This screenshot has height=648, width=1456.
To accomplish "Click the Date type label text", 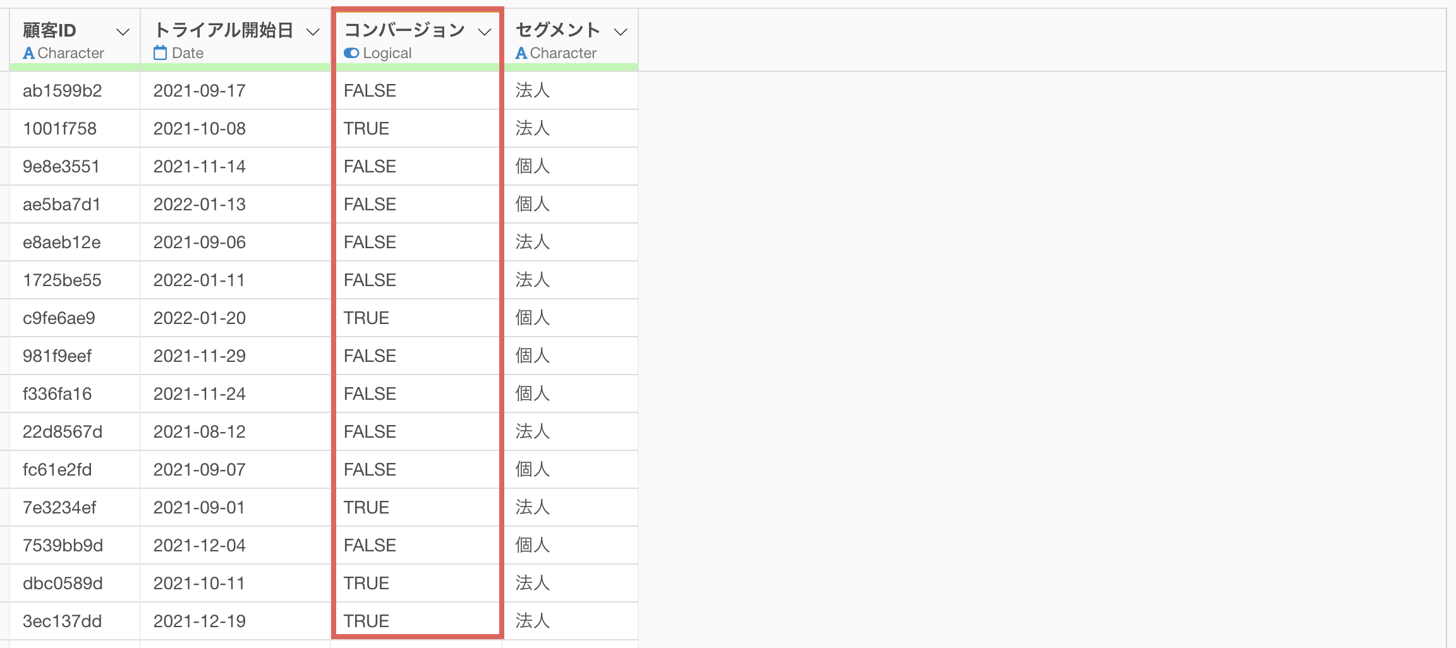I will (x=188, y=53).
